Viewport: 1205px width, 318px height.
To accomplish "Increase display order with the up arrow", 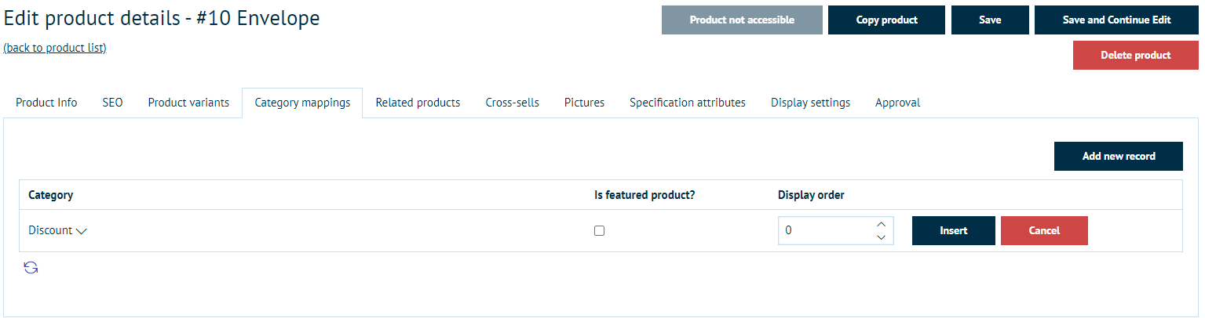I will [881, 225].
